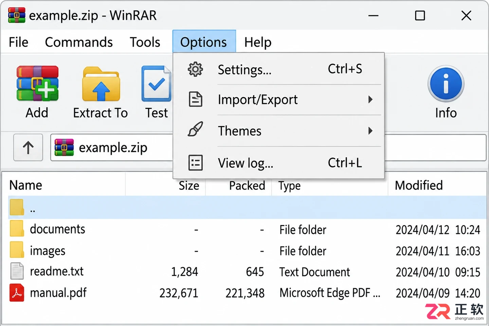Click the '232,671' size value

[x=179, y=293]
